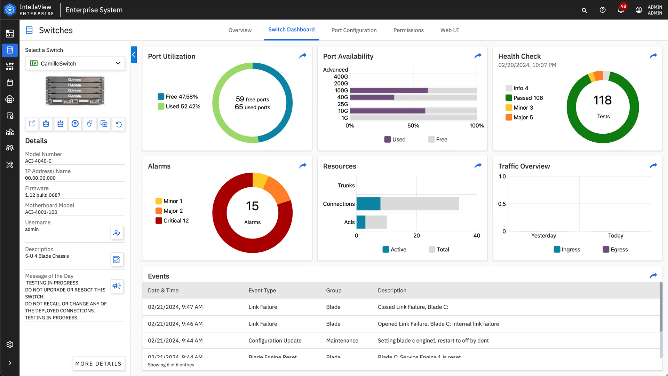Click the MORE DETAILS button

98,363
